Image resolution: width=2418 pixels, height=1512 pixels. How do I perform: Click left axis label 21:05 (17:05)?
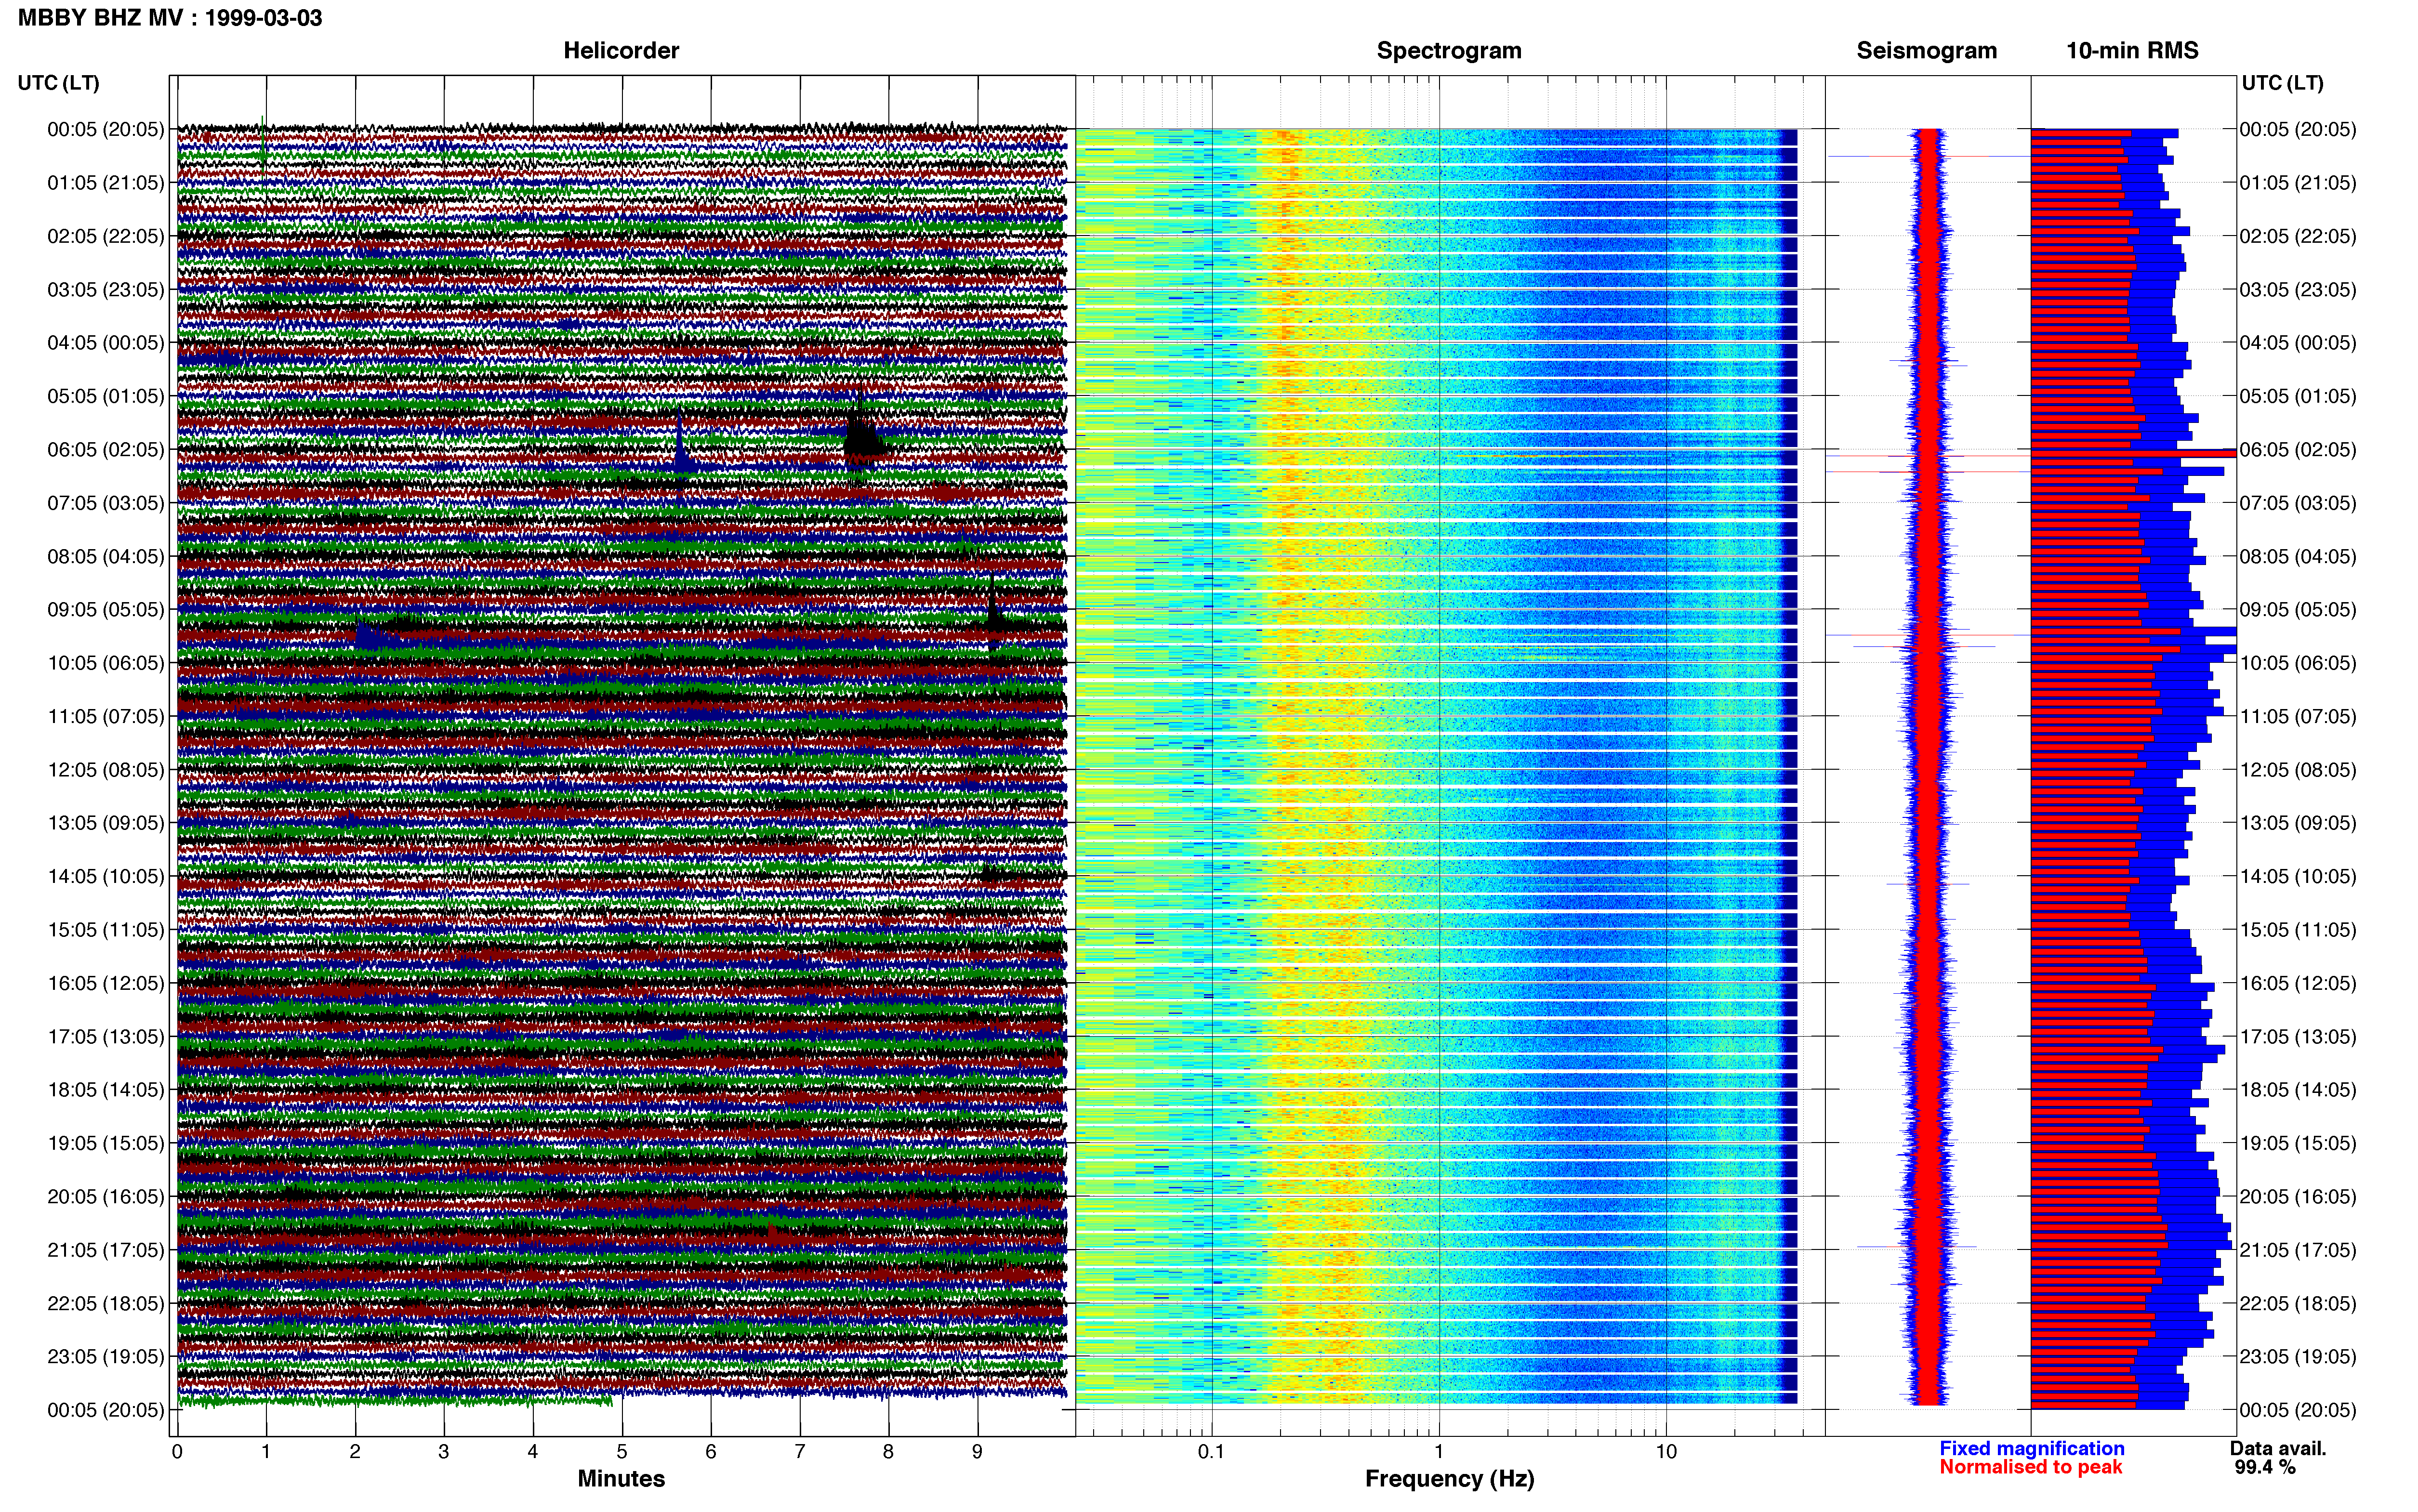point(106,1250)
